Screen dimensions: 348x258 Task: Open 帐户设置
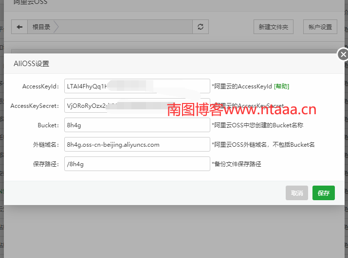tap(320, 27)
